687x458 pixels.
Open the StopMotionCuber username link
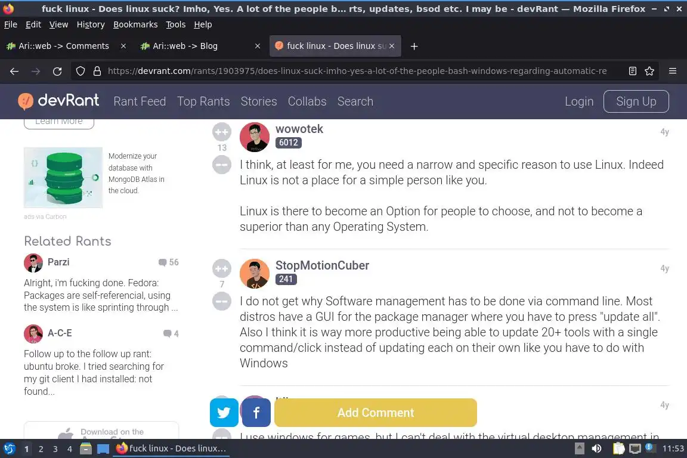322,265
